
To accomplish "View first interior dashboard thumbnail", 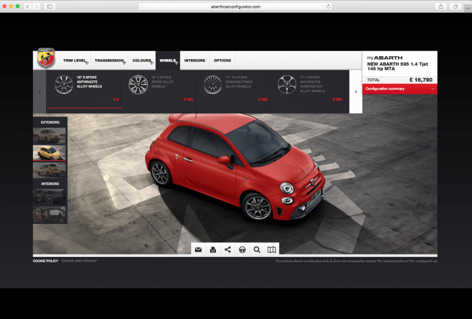I will click(x=50, y=197).
